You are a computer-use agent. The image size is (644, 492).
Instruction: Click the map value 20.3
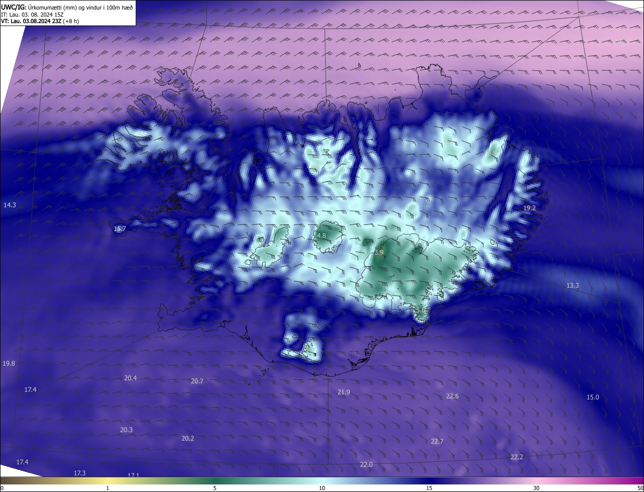coord(126,430)
